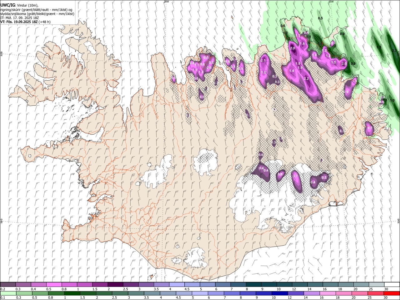Click the 15W longitude label
Image resolution: width=400 pixels, height=300 pixels.
pos(331,2)
